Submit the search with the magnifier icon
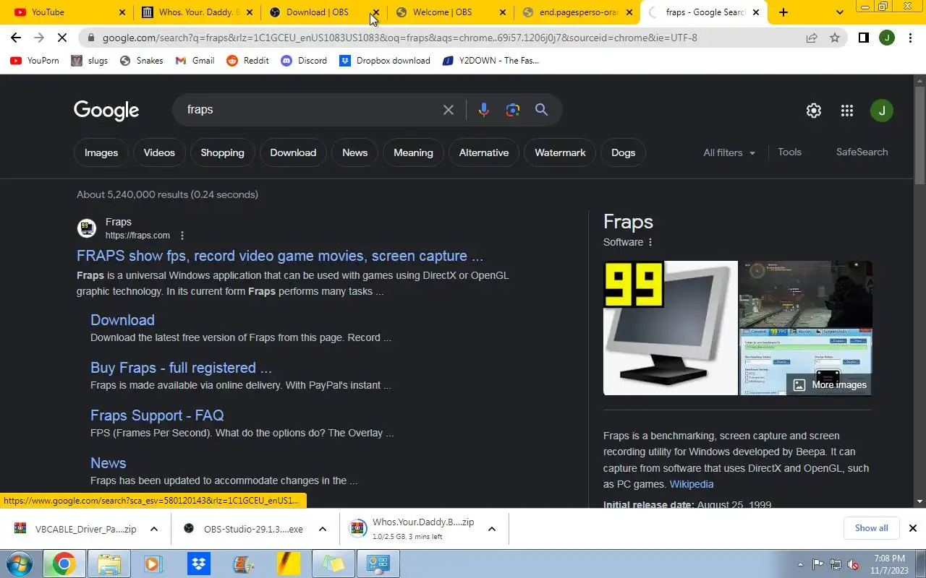This screenshot has width=926, height=578. (x=541, y=110)
